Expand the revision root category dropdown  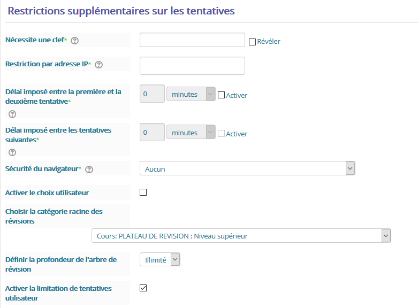pos(241,236)
